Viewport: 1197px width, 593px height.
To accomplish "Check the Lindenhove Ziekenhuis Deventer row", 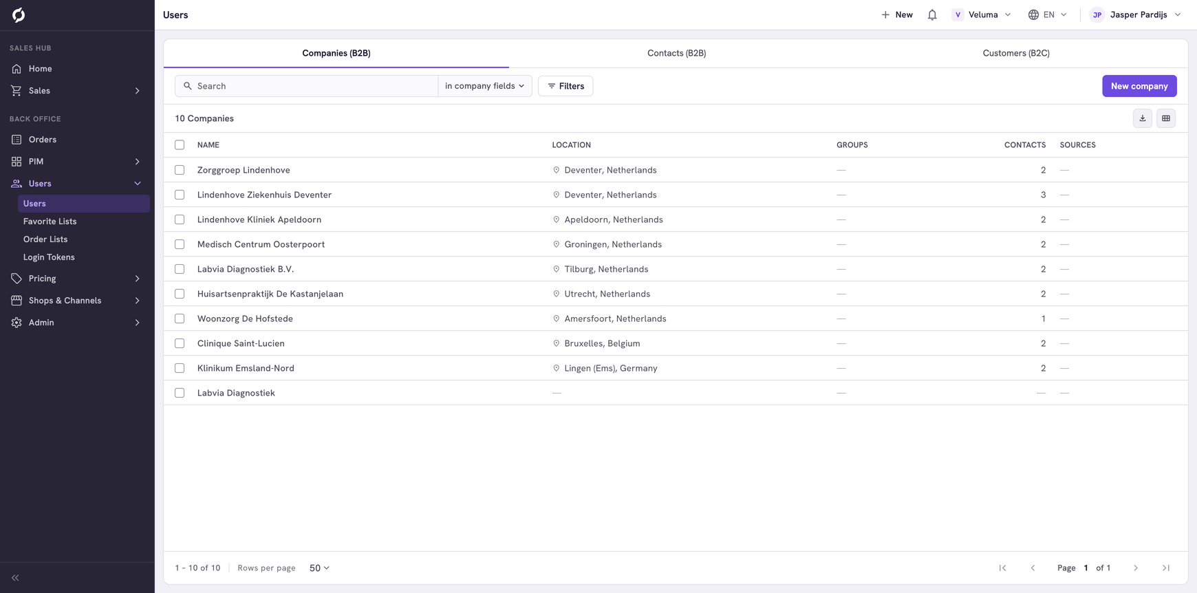I will tap(180, 195).
